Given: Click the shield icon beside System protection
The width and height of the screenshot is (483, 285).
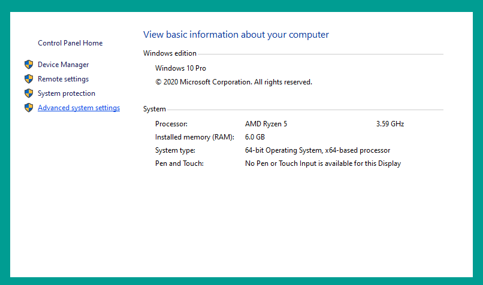Looking at the screenshot, I should click(29, 93).
